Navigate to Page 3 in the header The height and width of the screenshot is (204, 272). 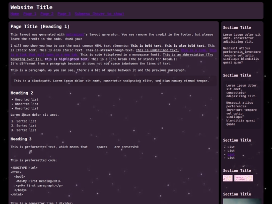click(64, 14)
